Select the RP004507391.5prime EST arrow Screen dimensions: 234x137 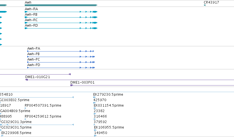point(26,108)
